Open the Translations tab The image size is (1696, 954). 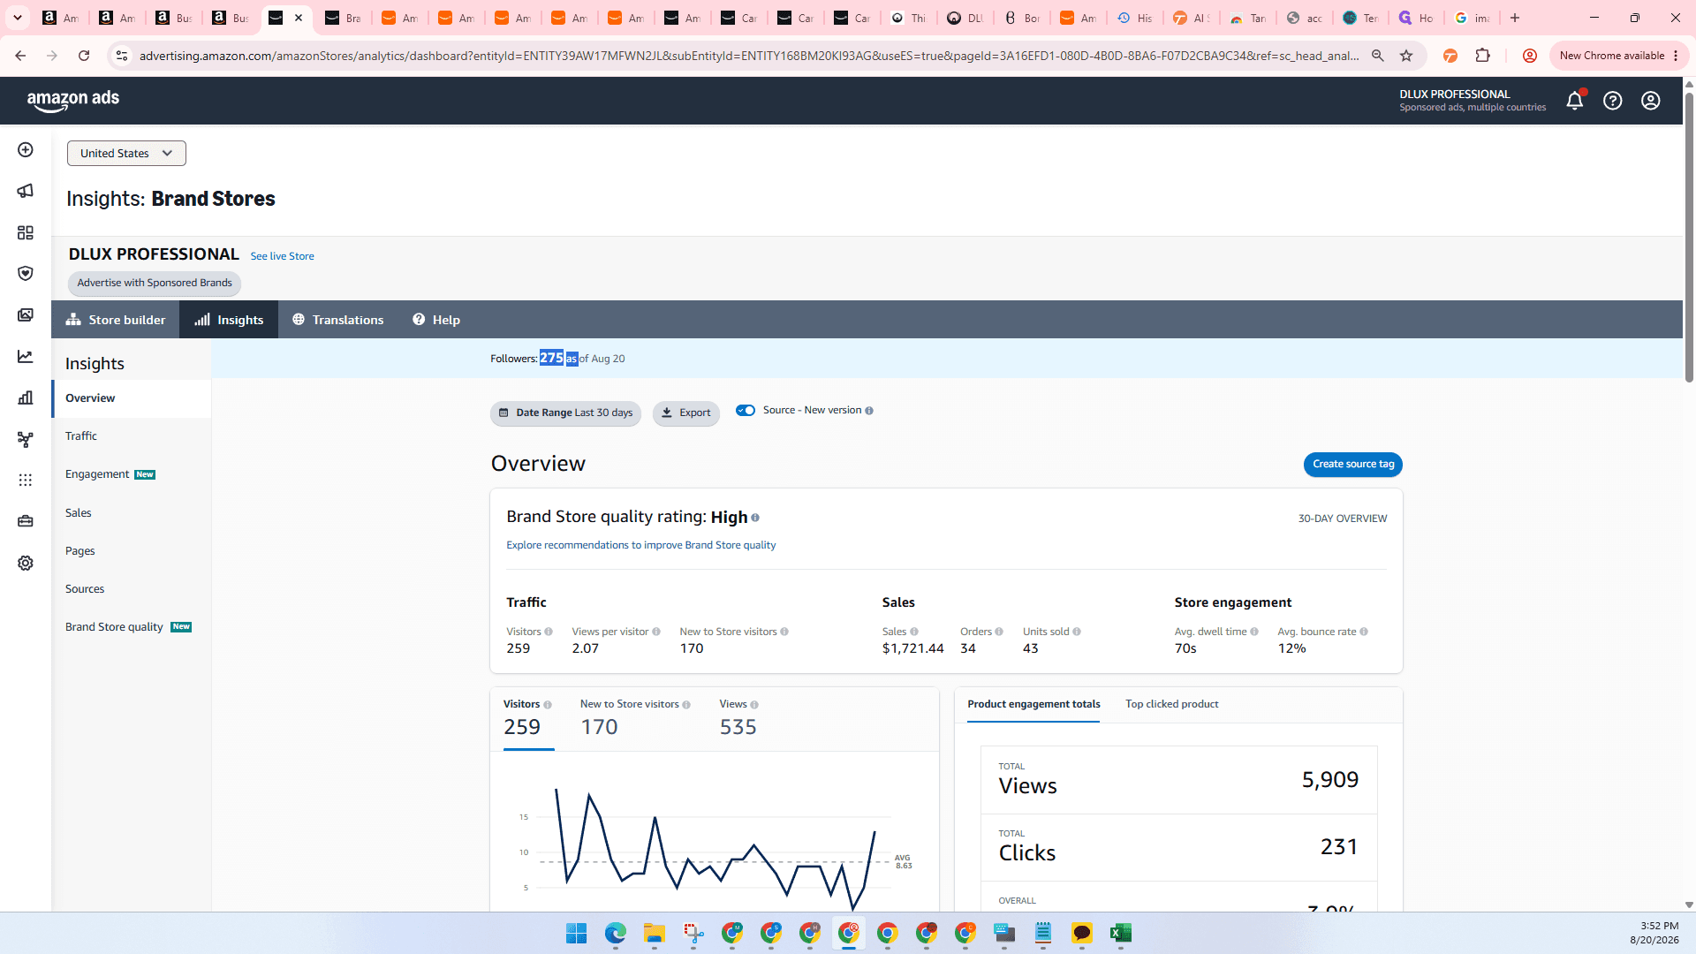coord(338,320)
